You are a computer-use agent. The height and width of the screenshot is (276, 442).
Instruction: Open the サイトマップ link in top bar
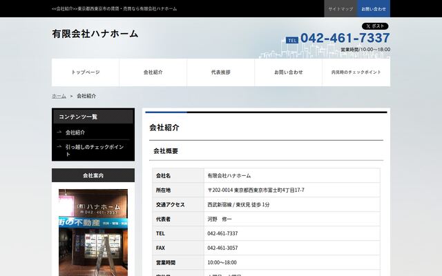[x=340, y=9]
